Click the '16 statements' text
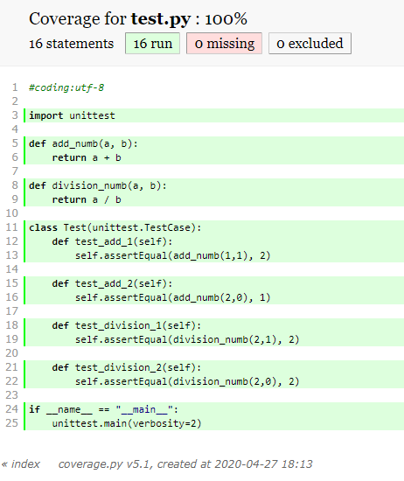This screenshot has height=481, width=404. click(71, 44)
